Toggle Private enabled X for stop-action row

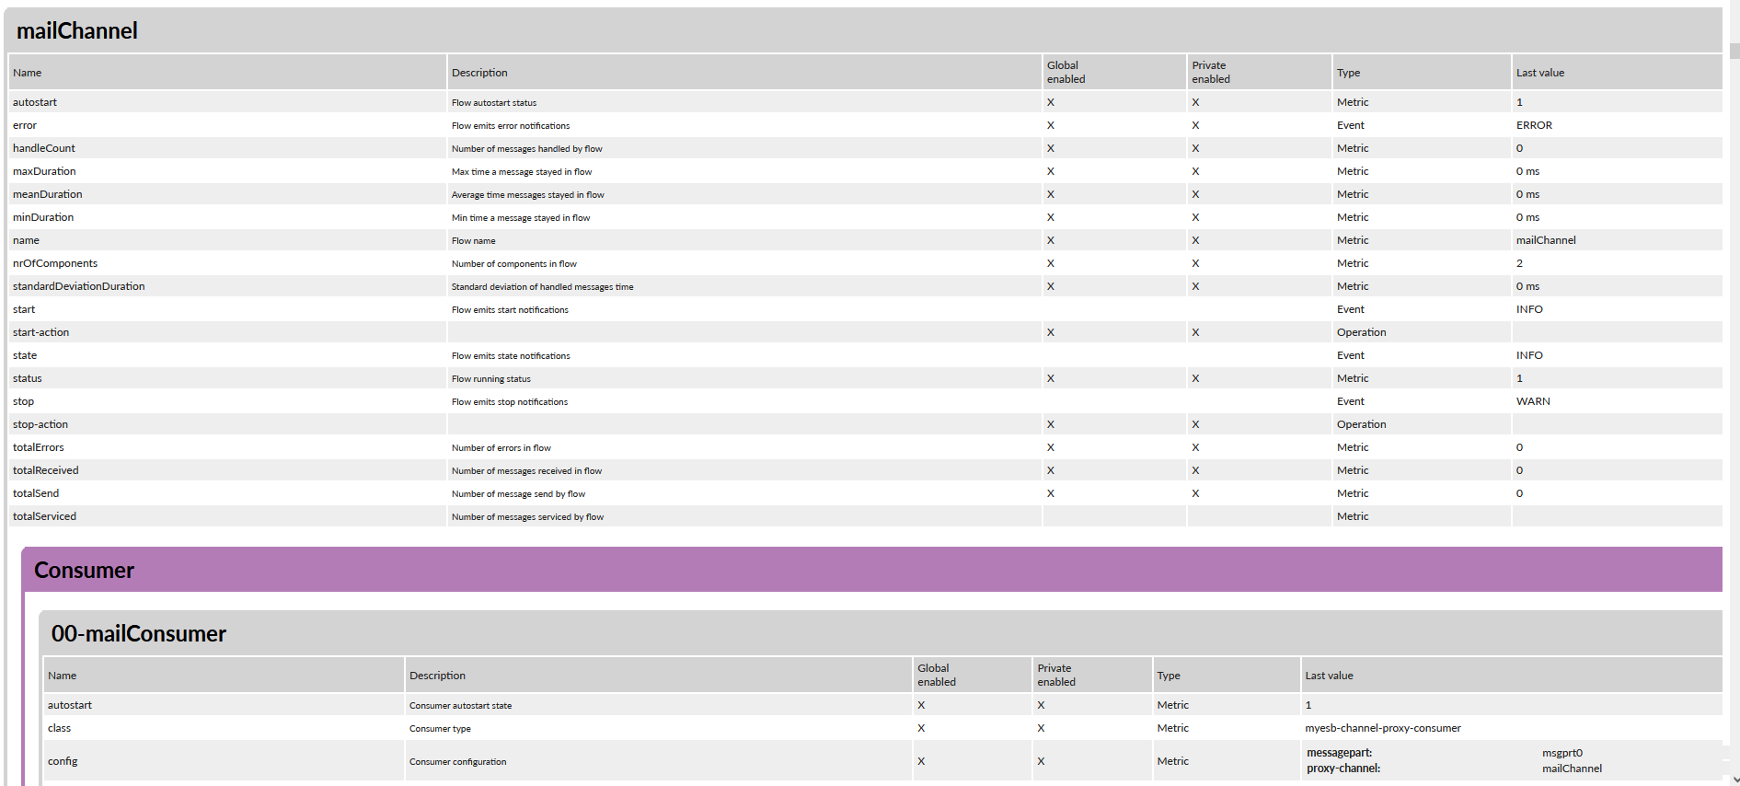1195,424
